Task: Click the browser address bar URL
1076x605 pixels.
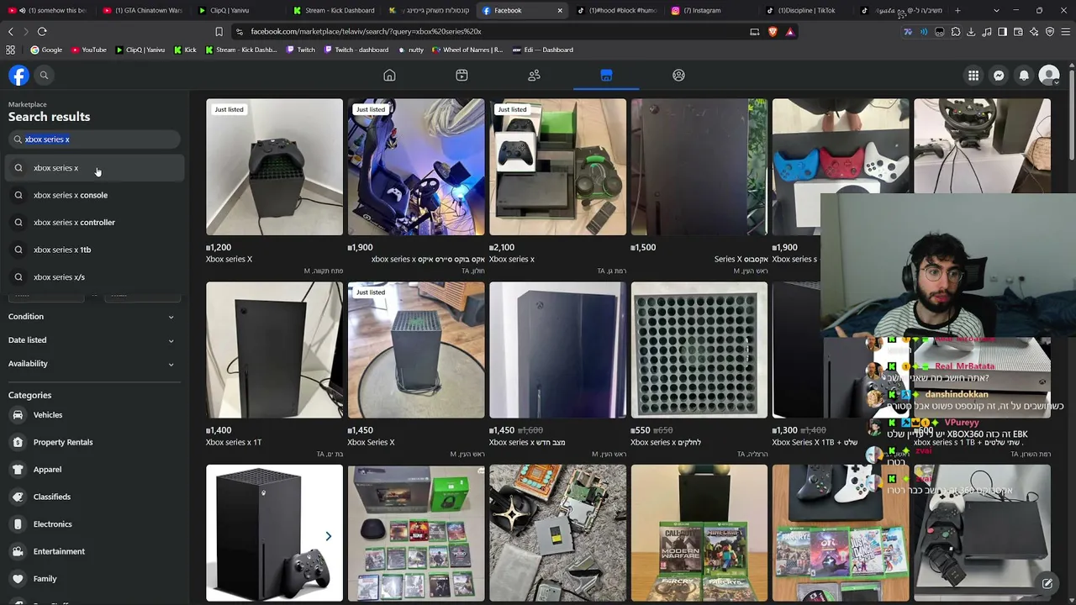Action: coord(366,32)
